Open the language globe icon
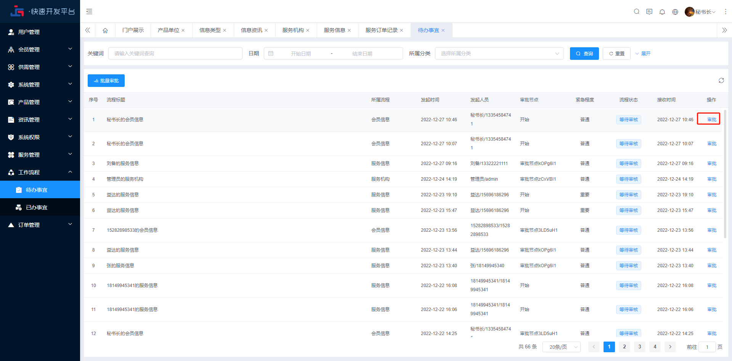The width and height of the screenshot is (732, 361). click(x=675, y=12)
